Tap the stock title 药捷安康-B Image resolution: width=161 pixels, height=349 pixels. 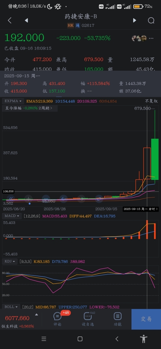[x=81, y=16]
